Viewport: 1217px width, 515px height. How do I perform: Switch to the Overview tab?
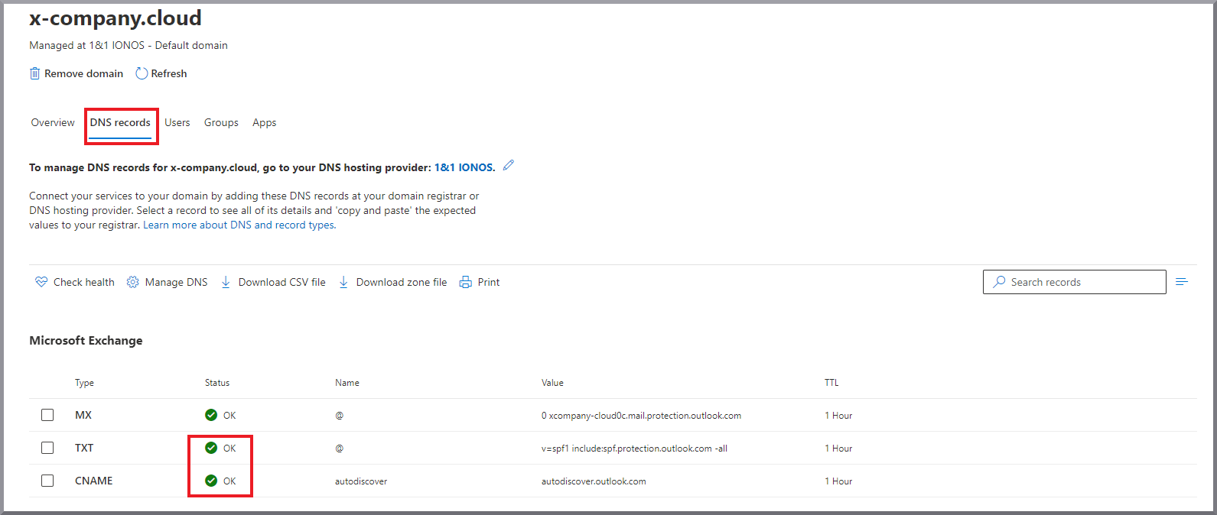click(x=53, y=122)
